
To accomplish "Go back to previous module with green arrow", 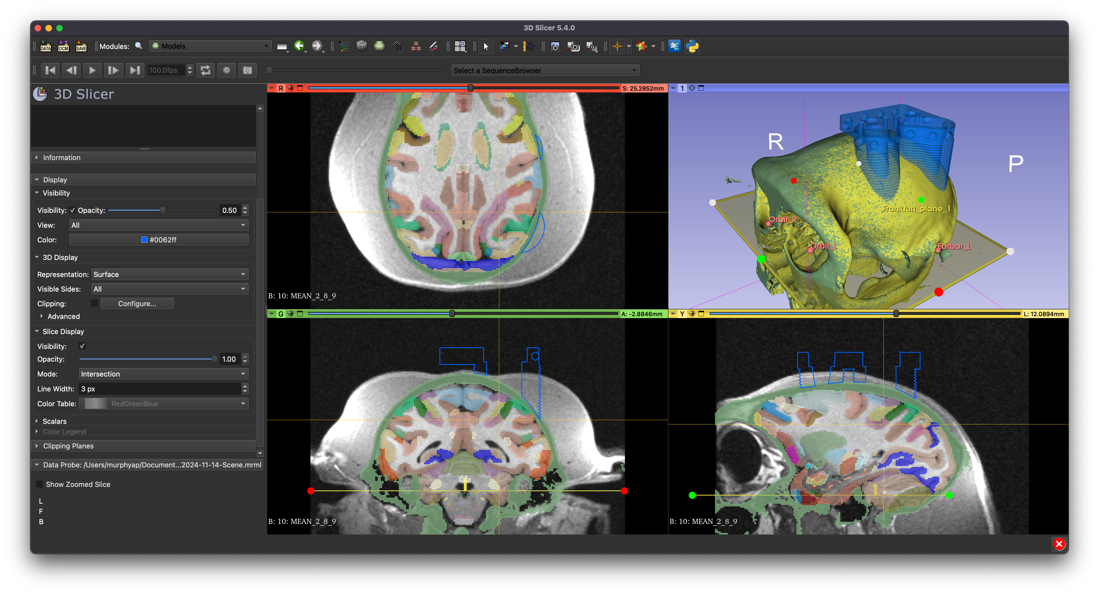I will [x=299, y=46].
